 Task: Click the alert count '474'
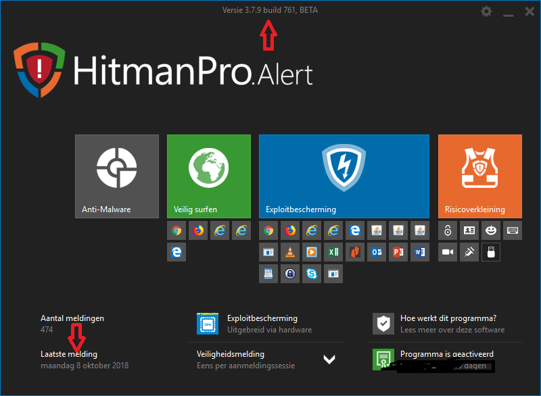coord(47,330)
